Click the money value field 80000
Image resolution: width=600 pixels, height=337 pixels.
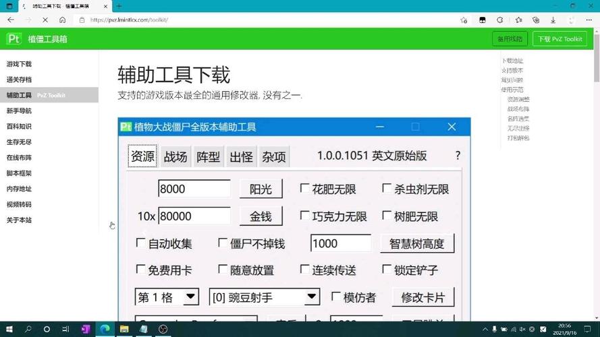tap(194, 216)
